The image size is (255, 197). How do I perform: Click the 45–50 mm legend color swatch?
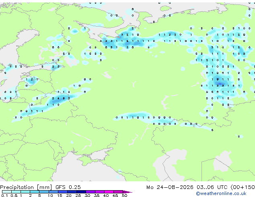click(x=118, y=192)
